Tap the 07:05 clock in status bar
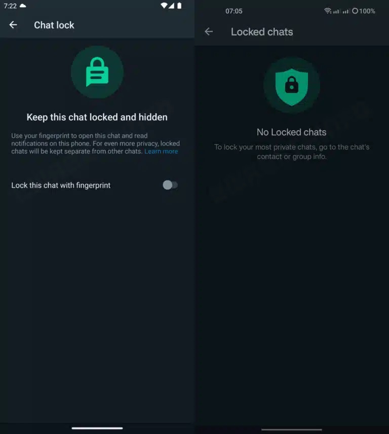389x434 pixels. pos(234,11)
